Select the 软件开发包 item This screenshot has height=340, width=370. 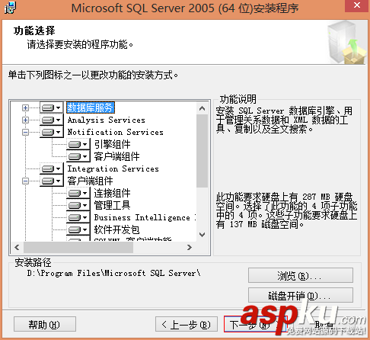[x=116, y=229]
